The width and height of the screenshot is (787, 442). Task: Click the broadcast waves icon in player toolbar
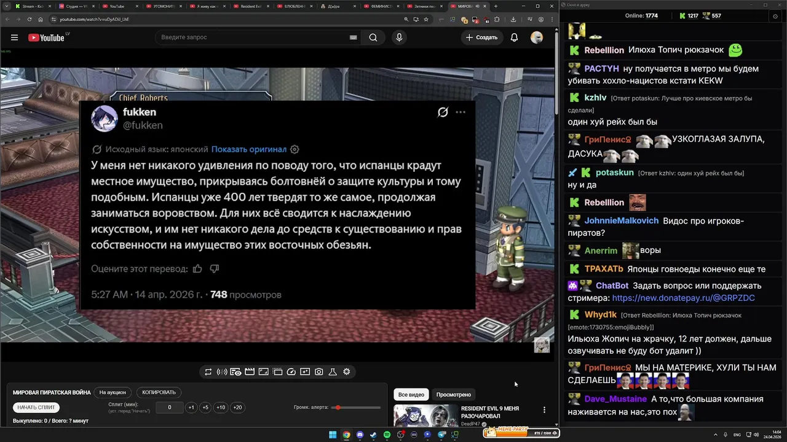click(222, 371)
